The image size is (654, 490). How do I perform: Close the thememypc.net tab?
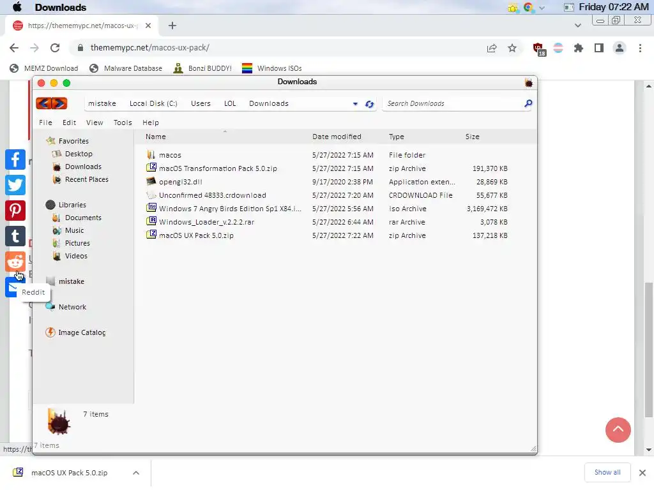click(148, 26)
